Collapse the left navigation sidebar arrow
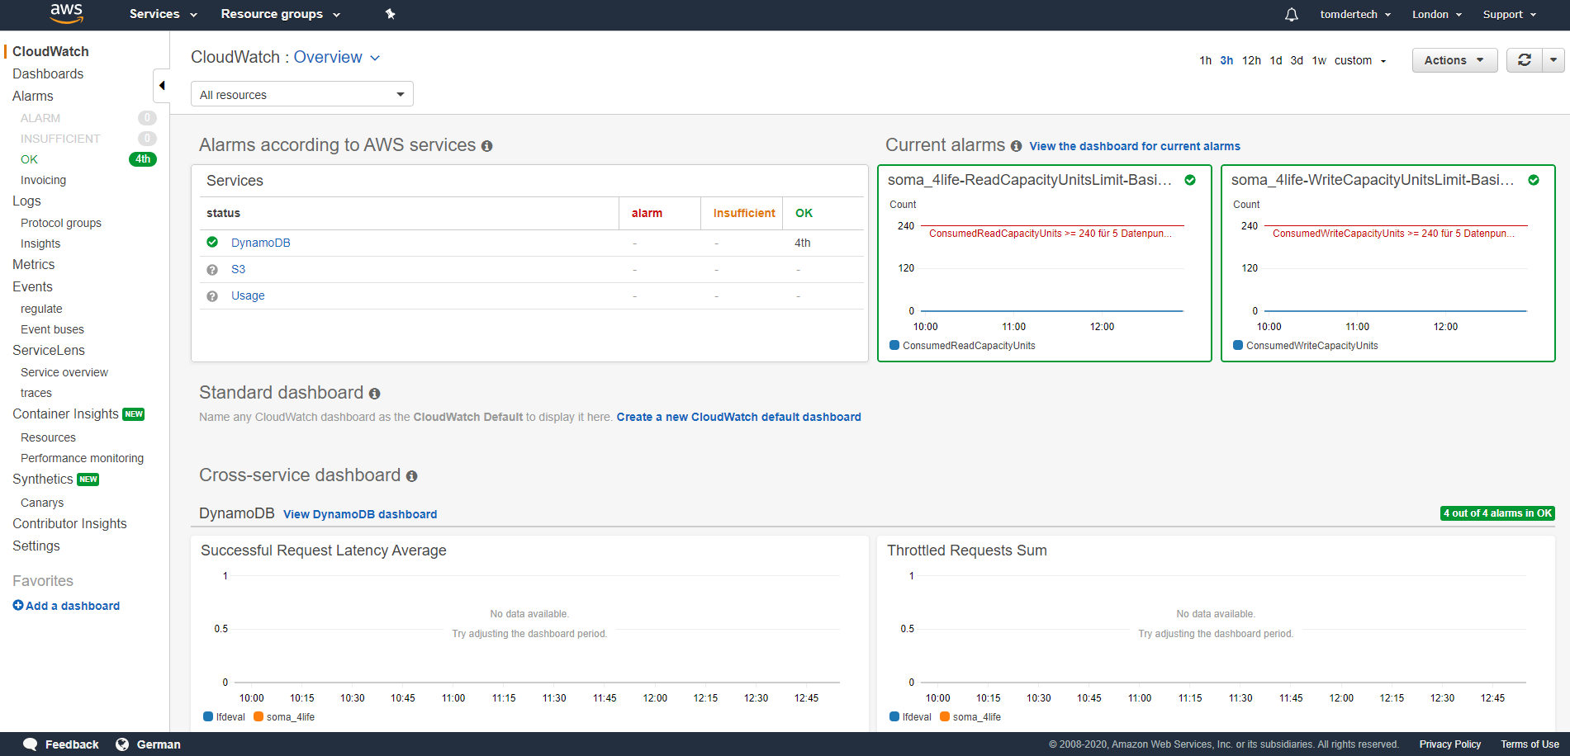 pyautogui.click(x=162, y=86)
